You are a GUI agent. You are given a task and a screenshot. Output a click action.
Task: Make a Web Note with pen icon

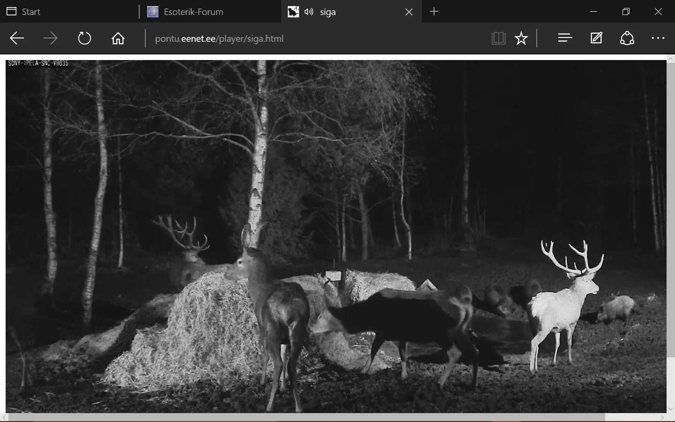[x=596, y=38]
